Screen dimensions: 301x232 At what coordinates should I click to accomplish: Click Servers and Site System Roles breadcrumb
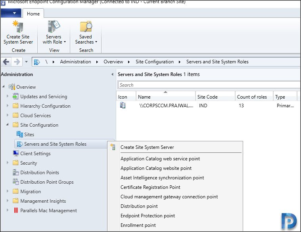click(x=217, y=62)
